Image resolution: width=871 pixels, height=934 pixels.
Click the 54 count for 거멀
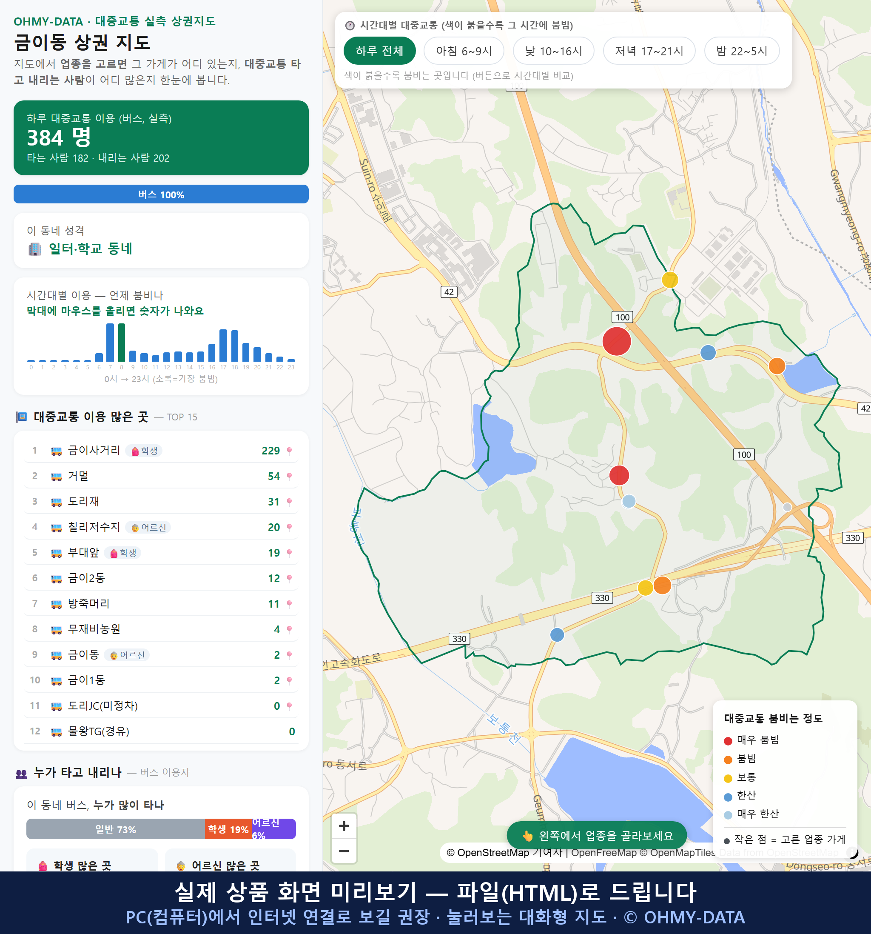point(274,477)
